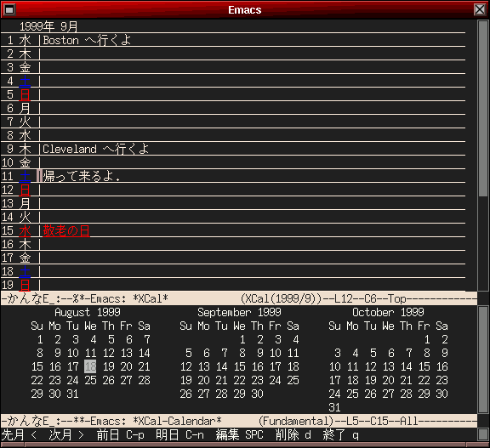Image resolution: width=490 pixels, height=448 pixels.
Task: Click September 15 in the mini calendar
Action: point(239,366)
